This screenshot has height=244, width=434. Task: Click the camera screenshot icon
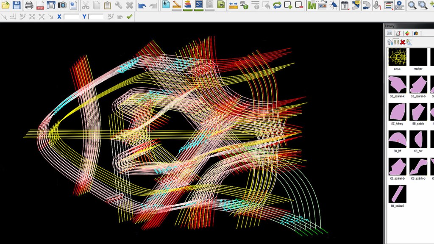coord(62,5)
